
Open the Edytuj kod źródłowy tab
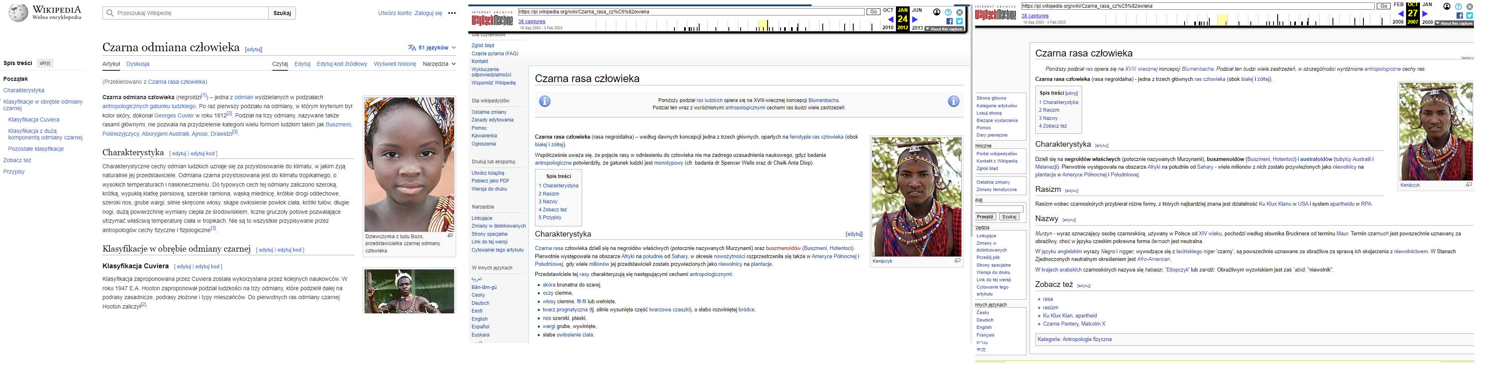[x=341, y=64]
